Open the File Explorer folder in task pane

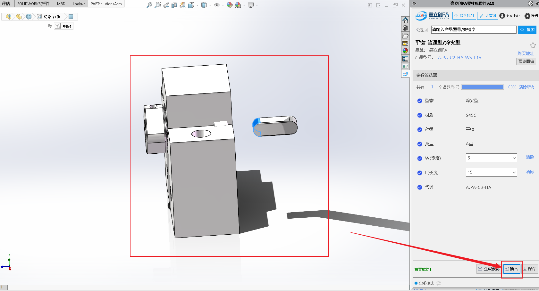[405, 36]
